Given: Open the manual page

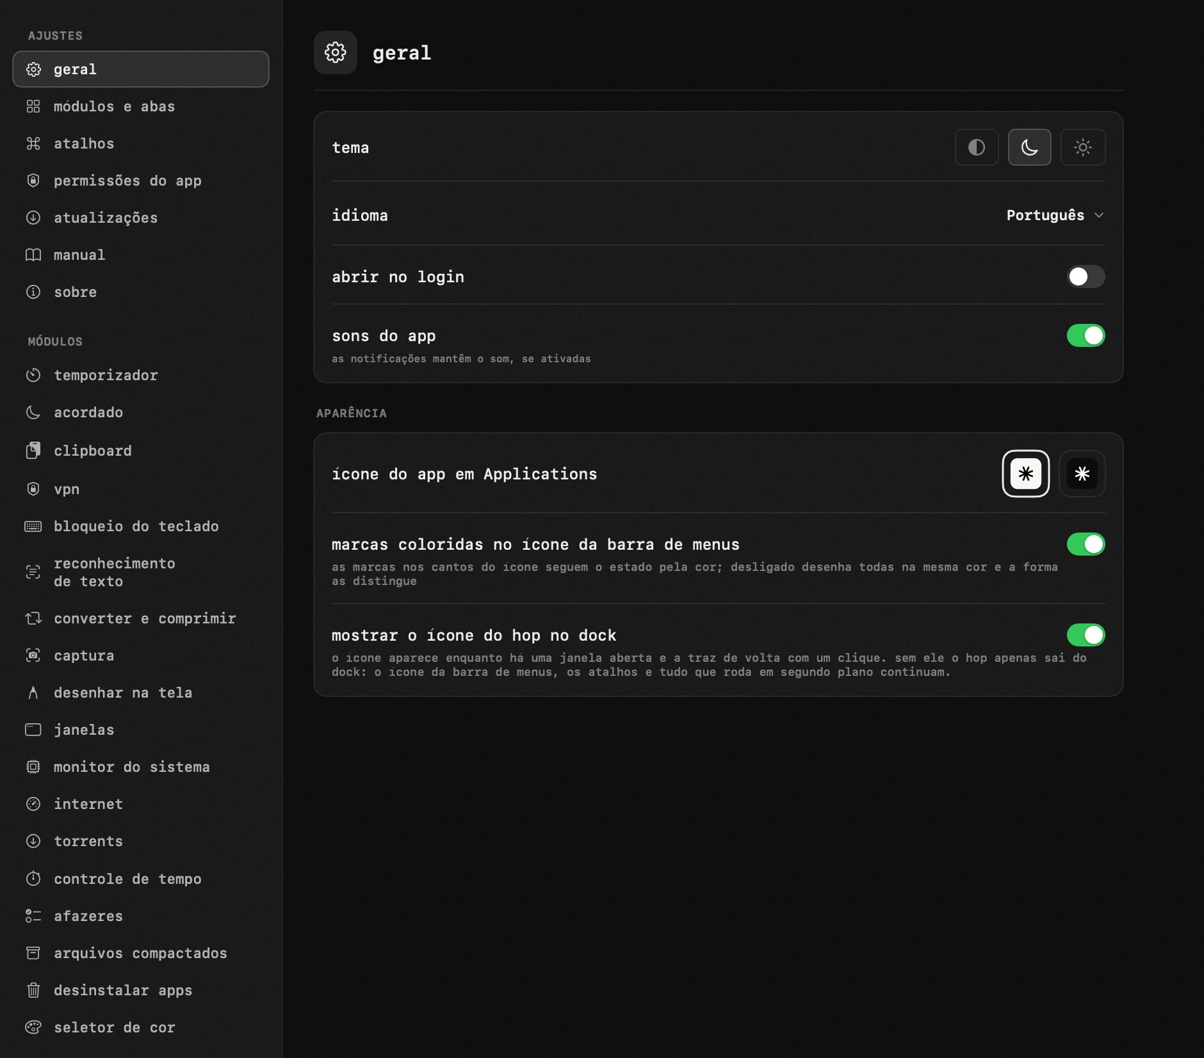Looking at the screenshot, I should 141,255.
